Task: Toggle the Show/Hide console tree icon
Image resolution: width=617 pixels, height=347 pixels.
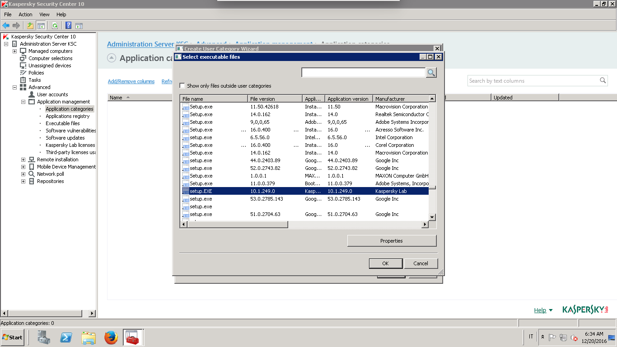Action: pyautogui.click(x=41, y=25)
